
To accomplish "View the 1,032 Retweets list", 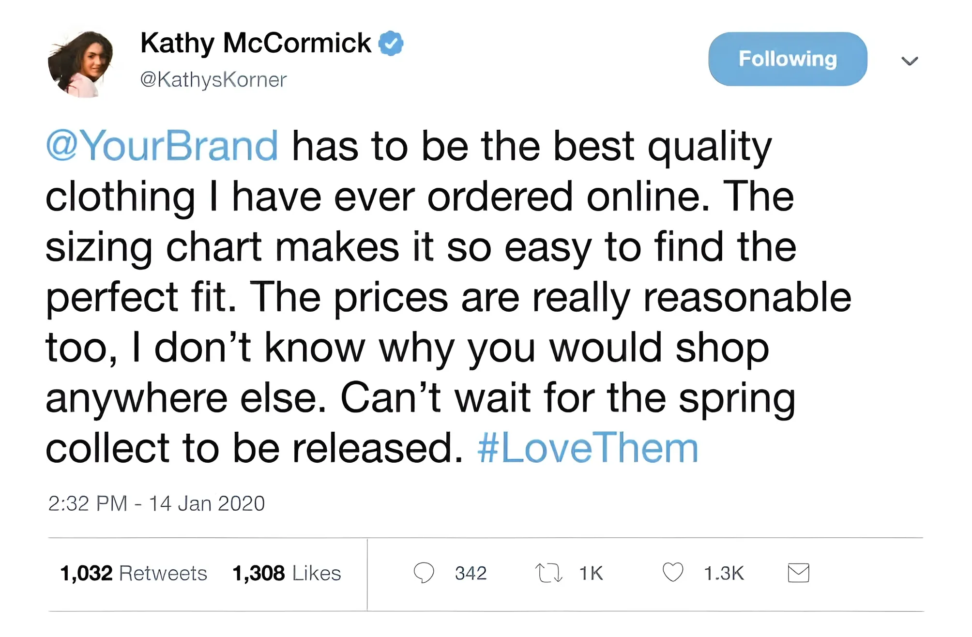I will point(134,573).
